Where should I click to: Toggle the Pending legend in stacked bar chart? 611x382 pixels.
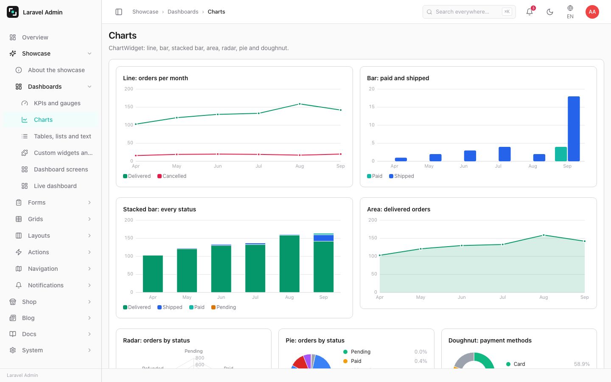pos(224,307)
